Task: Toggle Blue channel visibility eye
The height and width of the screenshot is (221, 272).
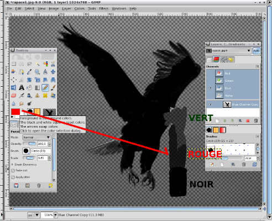Action: (210, 88)
